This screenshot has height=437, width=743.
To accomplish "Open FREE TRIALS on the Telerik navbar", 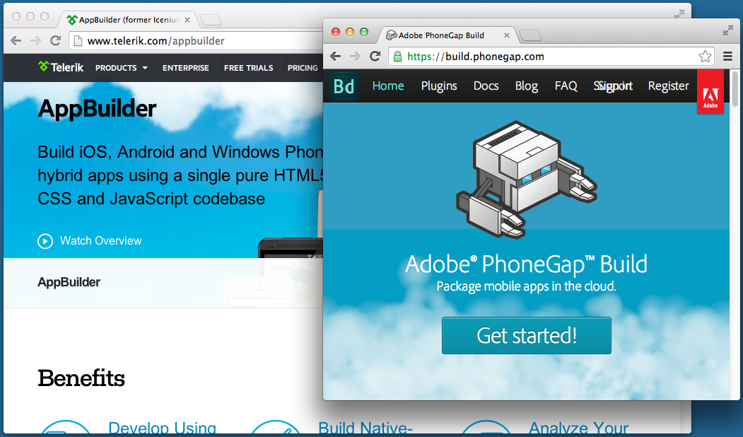I will (x=248, y=68).
